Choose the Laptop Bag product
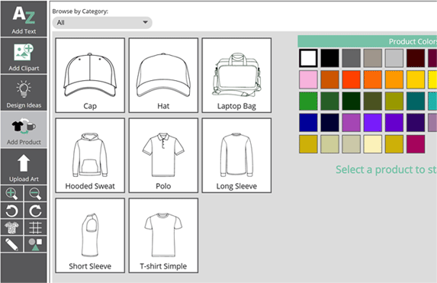Viewport: 437px width, 283px height. (236, 76)
